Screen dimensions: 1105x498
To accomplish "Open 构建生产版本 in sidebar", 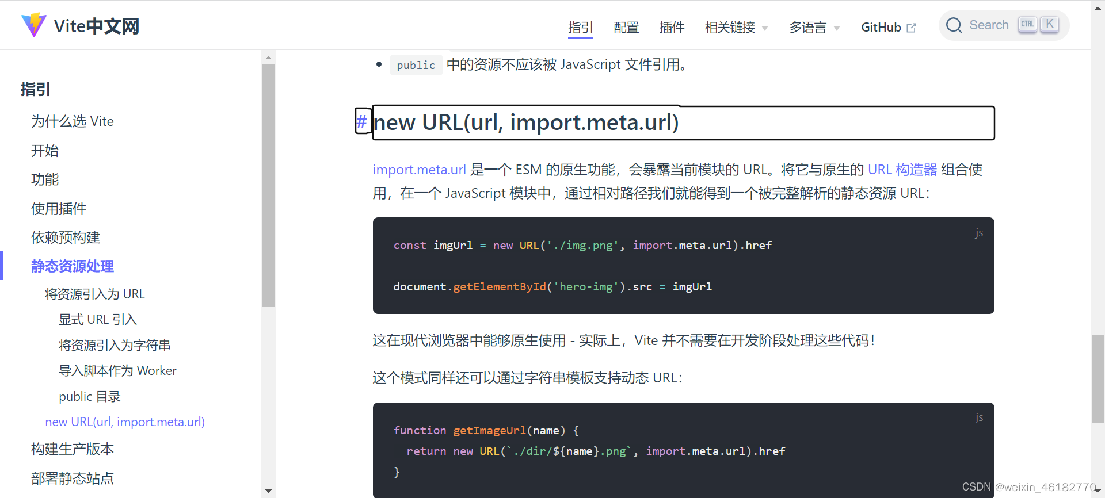I will coord(73,449).
